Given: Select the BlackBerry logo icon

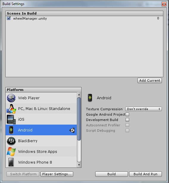Looking at the screenshot, I should coord(11,141).
